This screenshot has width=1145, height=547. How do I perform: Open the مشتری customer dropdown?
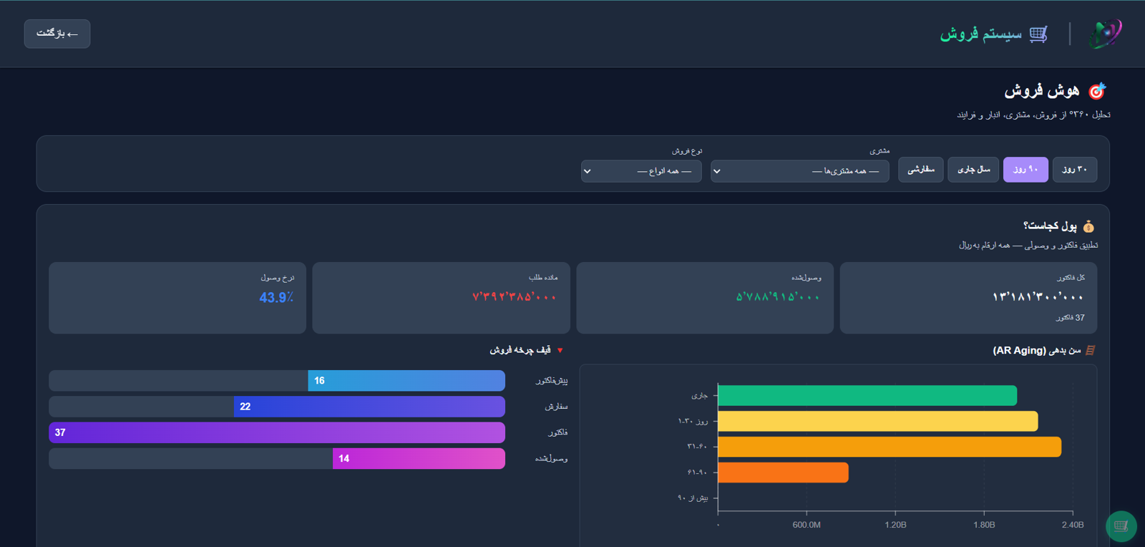(800, 171)
